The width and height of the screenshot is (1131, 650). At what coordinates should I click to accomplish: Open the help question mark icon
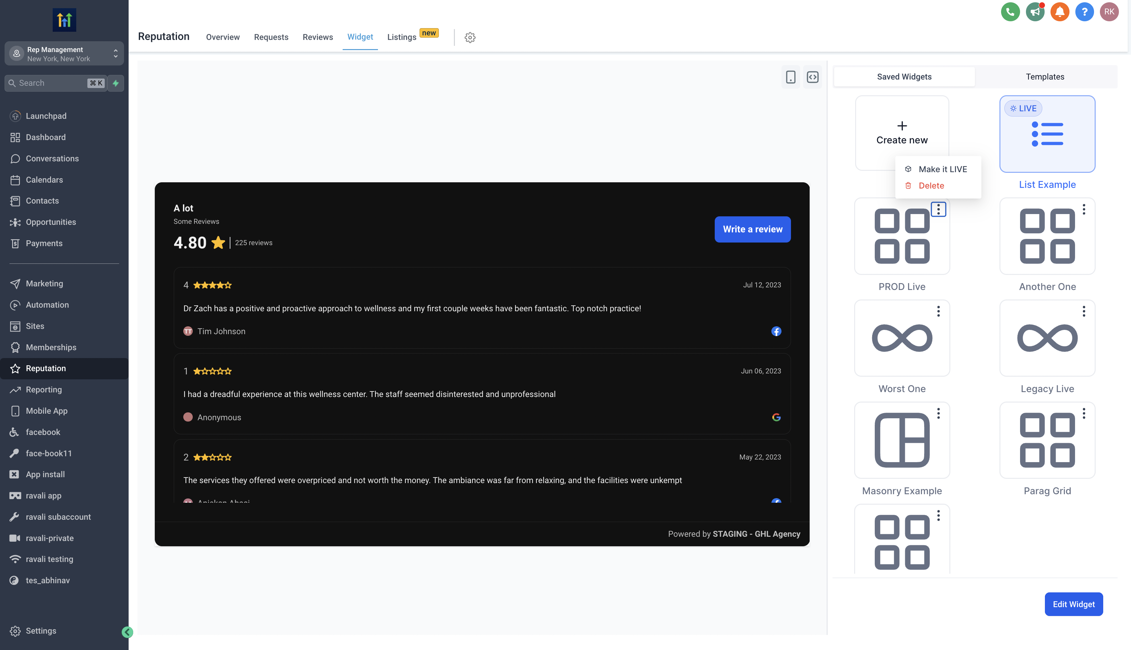pyautogui.click(x=1084, y=11)
